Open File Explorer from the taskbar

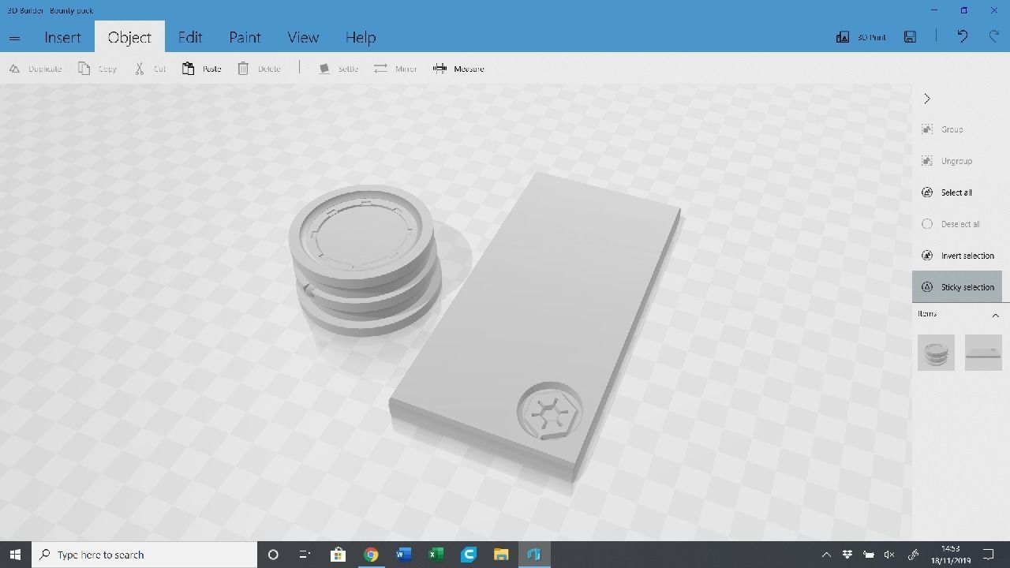[x=501, y=555]
